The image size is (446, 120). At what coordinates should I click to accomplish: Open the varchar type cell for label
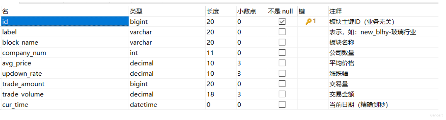(x=167, y=32)
